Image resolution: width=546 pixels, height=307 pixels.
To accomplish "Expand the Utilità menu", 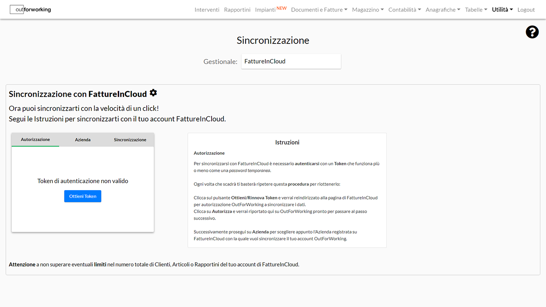I will (x=502, y=9).
